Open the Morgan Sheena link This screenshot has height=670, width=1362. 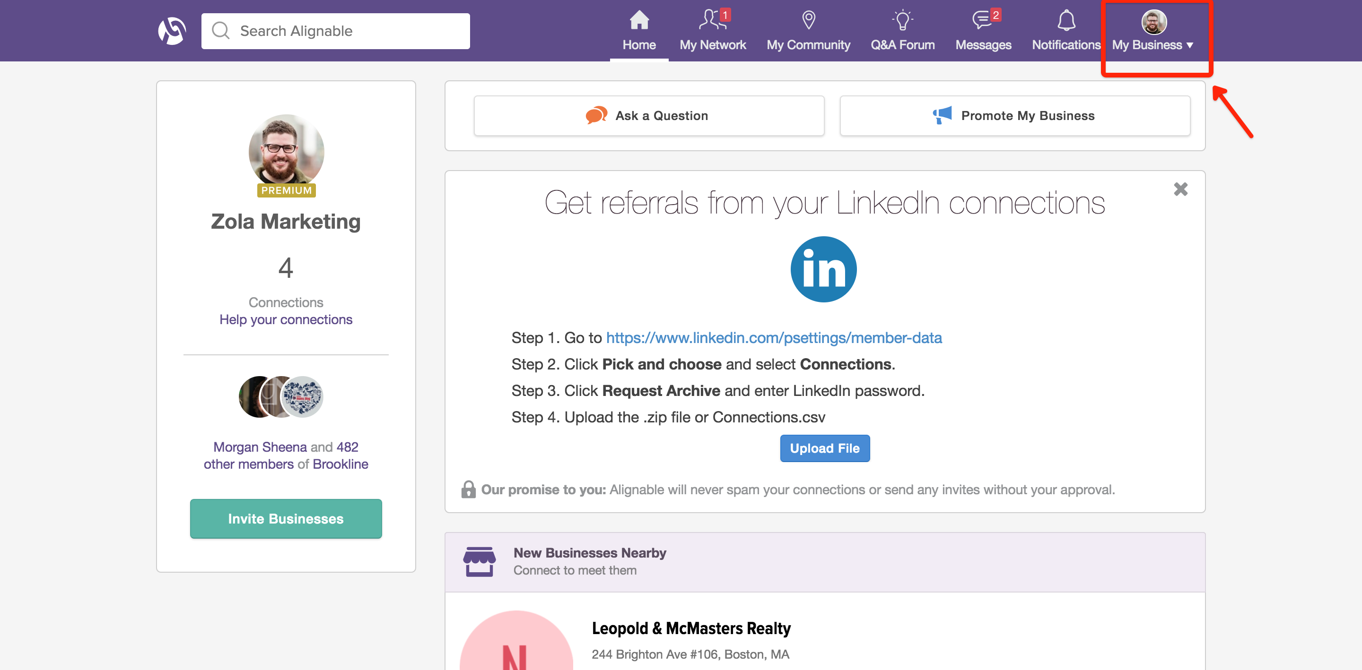pyautogui.click(x=260, y=447)
